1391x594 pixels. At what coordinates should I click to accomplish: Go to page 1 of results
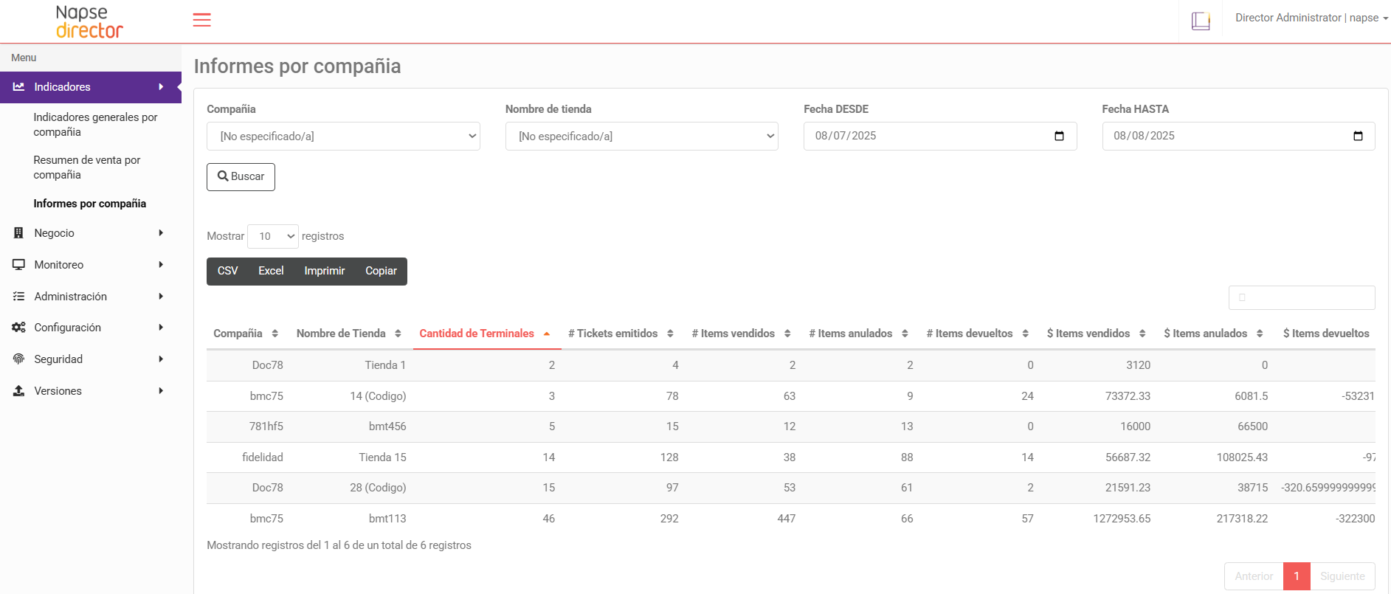pos(1297,576)
